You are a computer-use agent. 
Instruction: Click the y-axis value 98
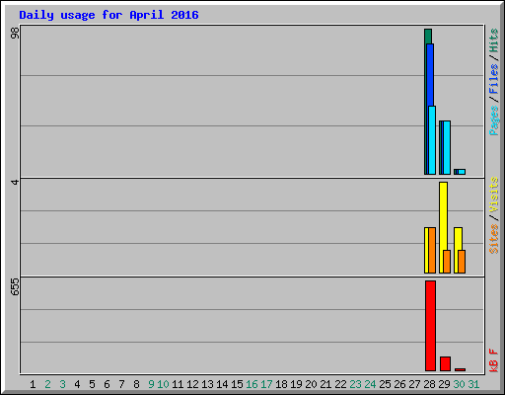click(15, 33)
